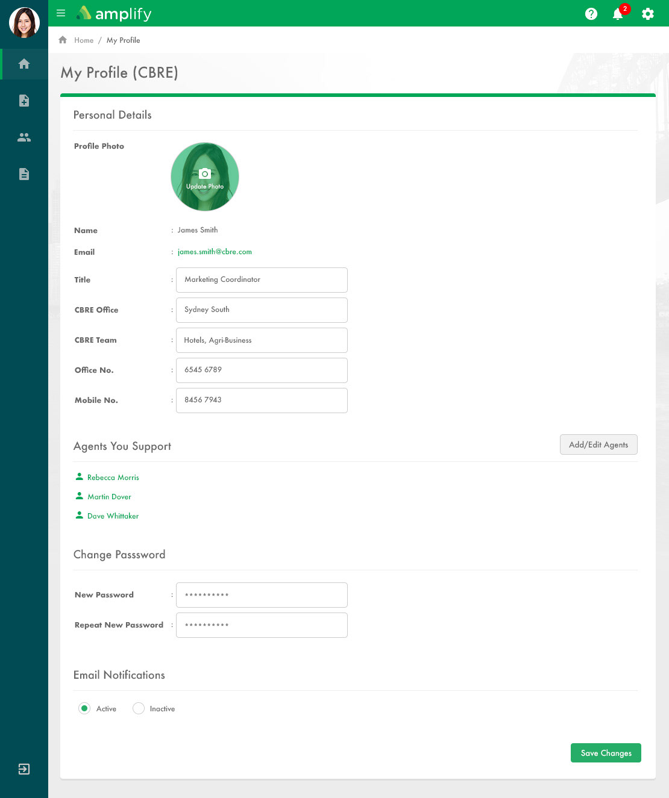
Task: Select Active email notifications radio
Action: [84, 708]
